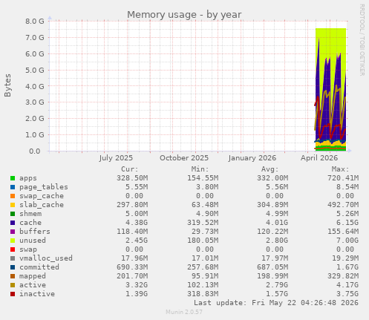The width and height of the screenshot is (369, 320).
Task: Click the 'Max:' column header
Action: tap(340, 169)
